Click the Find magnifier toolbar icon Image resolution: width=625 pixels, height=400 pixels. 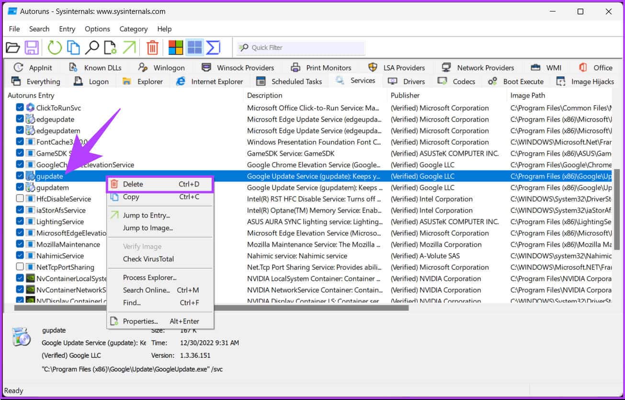tap(92, 47)
